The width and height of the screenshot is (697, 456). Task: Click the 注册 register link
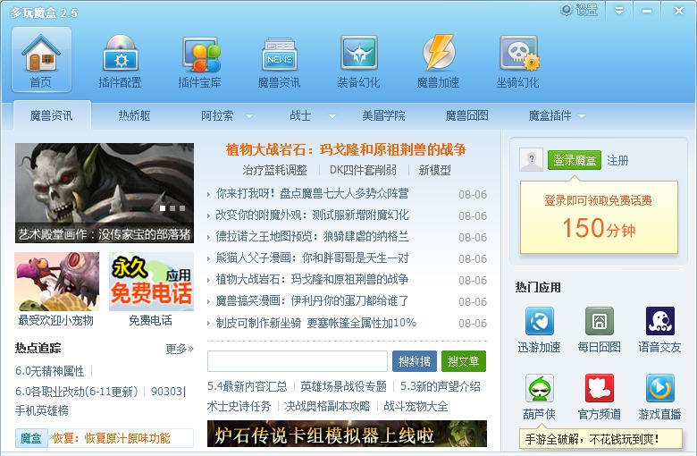[x=617, y=161]
